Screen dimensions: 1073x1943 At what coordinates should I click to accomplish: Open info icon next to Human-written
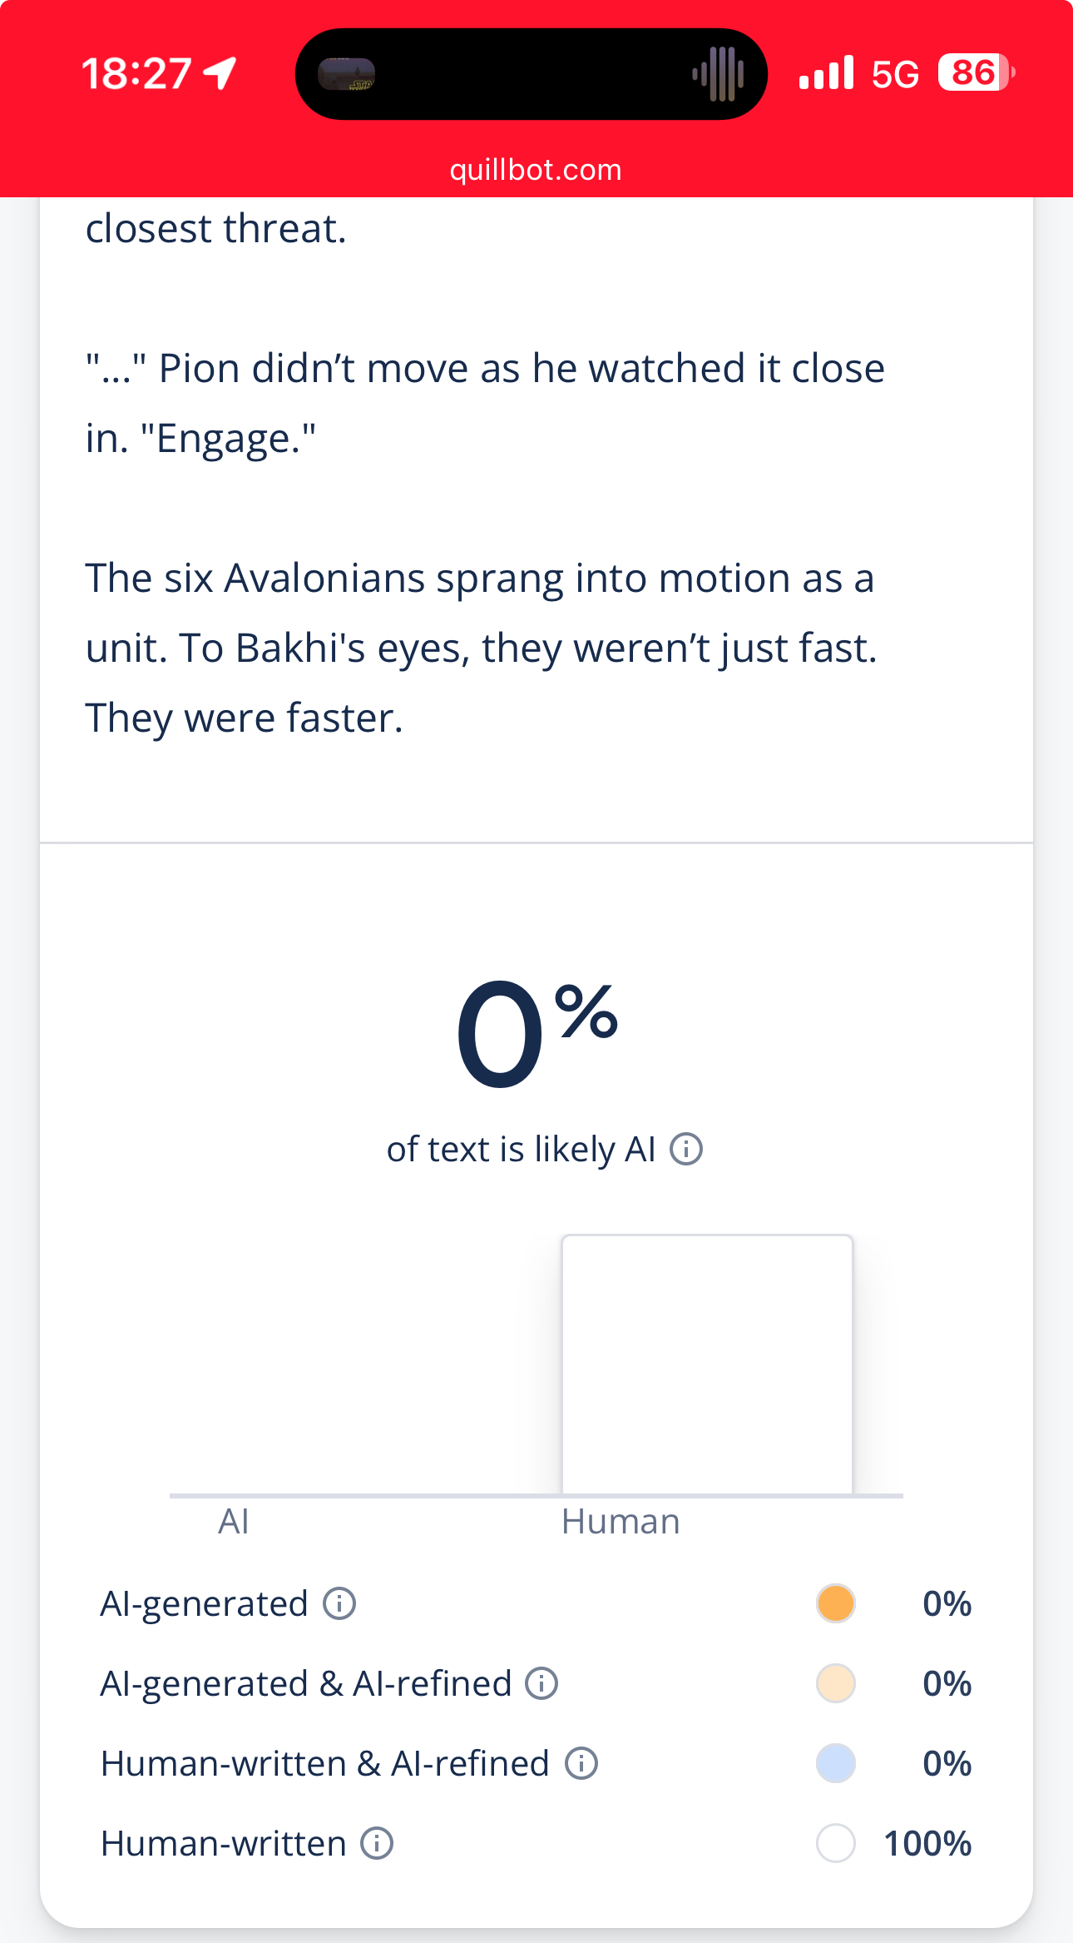[x=377, y=1843]
